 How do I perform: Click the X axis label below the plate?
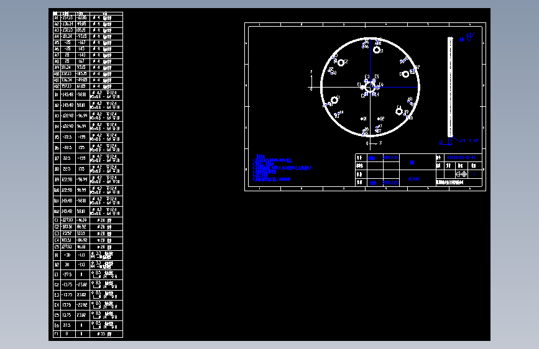tap(380, 143)
